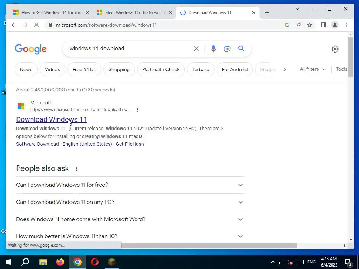359x269 pixels.
Task: Open the Software Download sublink
Action: pyautogui.click(x=37, y=144)
